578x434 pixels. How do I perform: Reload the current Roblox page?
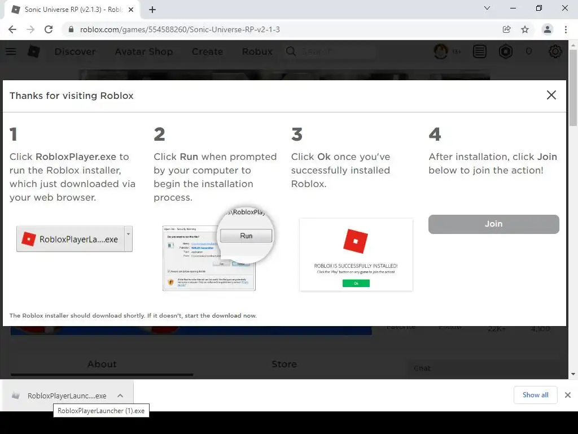click(49, 29)
